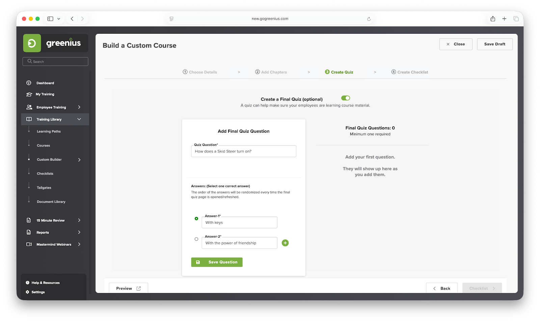Click the browser forward arrow
This screenshot has height=322, width=540.
pos(82,19)
